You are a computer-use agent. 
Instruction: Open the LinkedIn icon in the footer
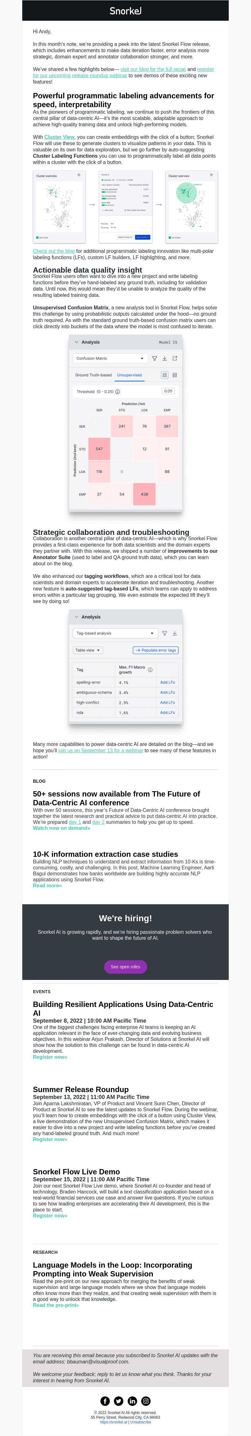(x=132, y=1401)
